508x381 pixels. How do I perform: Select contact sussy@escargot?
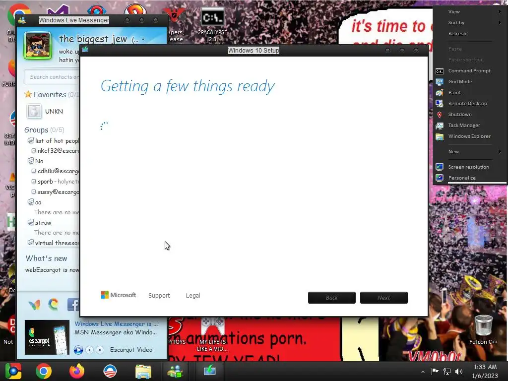click(x=56, y=192)
